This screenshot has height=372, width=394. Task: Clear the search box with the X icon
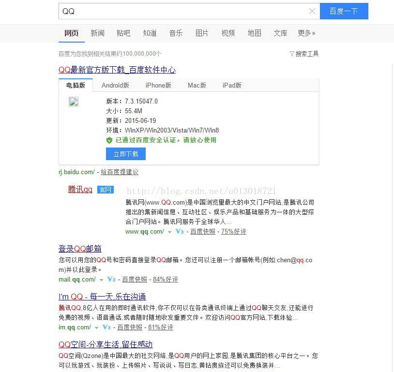(312, 11)
